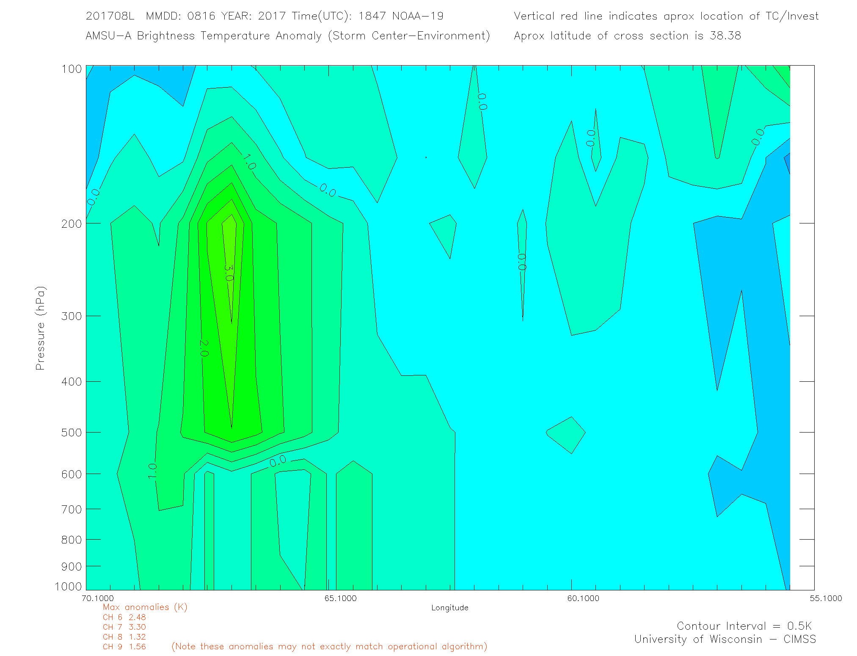The height and width of the screenshot is (656, 857).
Task: Click the 70.1000 longitude axis label
Action: (x=98, y=598)
